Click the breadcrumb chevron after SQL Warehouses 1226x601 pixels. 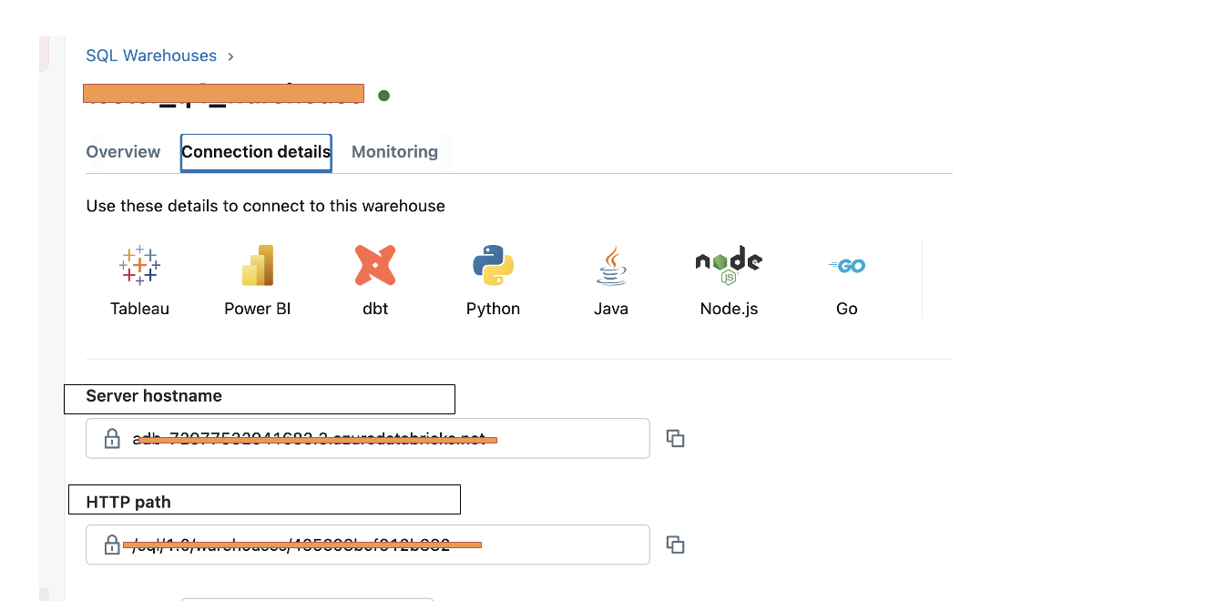tap(230, 56)
